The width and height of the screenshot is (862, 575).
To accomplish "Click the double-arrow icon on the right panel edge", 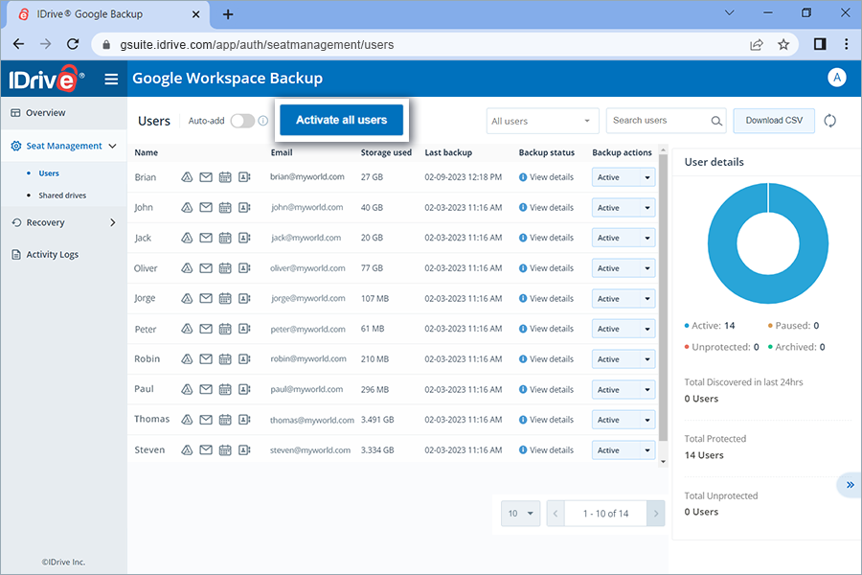I will [849, 485].
